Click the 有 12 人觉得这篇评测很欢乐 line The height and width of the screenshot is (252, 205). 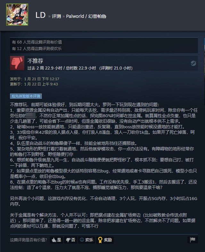point(37,48)
